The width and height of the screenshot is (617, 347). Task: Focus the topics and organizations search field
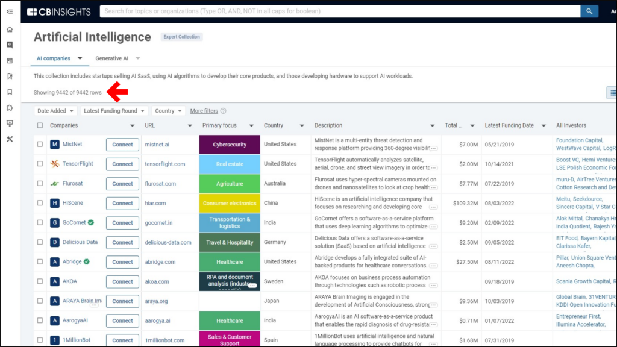tap(340, 11)
